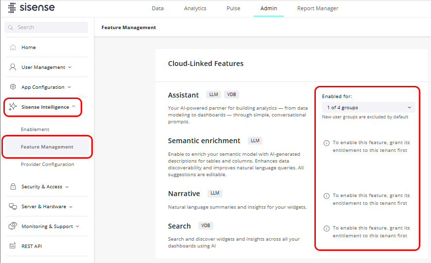Open Home in the sidebar

(x=29, y=47)
